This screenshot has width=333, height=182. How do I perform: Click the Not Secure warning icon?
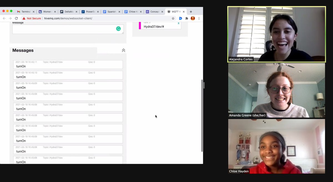pos(24,18)
